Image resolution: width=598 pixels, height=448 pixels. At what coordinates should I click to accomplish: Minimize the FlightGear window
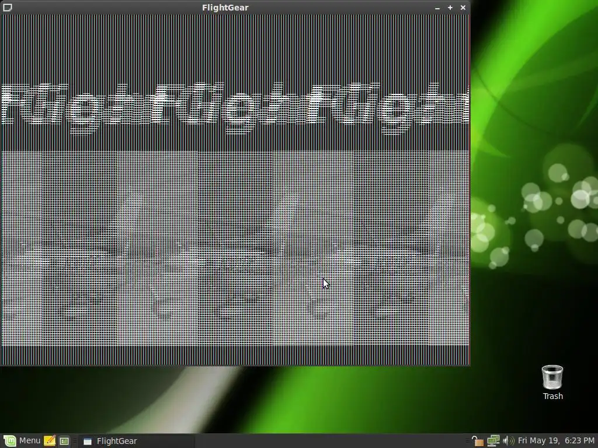(x=437, y=8)
